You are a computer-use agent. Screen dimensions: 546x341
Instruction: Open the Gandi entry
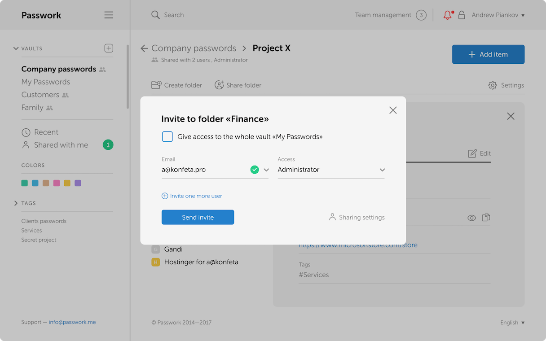[x=173, y=249]
